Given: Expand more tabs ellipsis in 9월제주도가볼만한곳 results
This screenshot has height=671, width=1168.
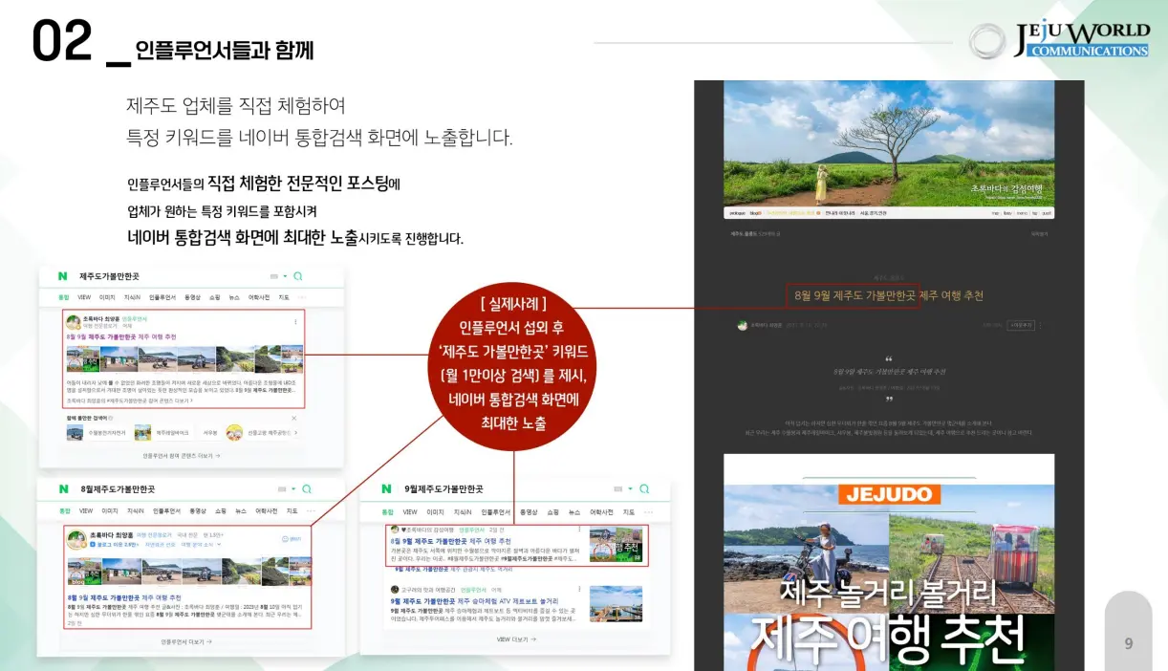Looking at the screenshot, I should click(648, 512).
